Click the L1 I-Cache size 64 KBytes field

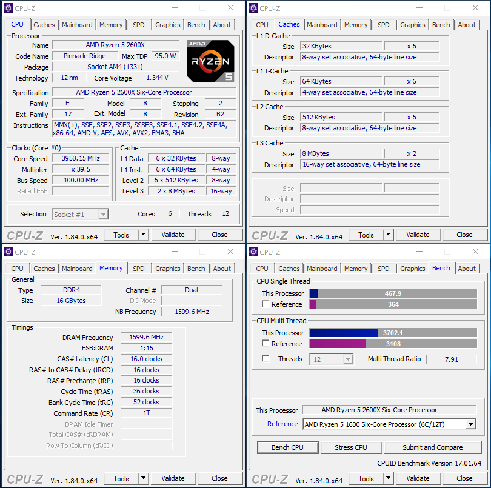341,81
